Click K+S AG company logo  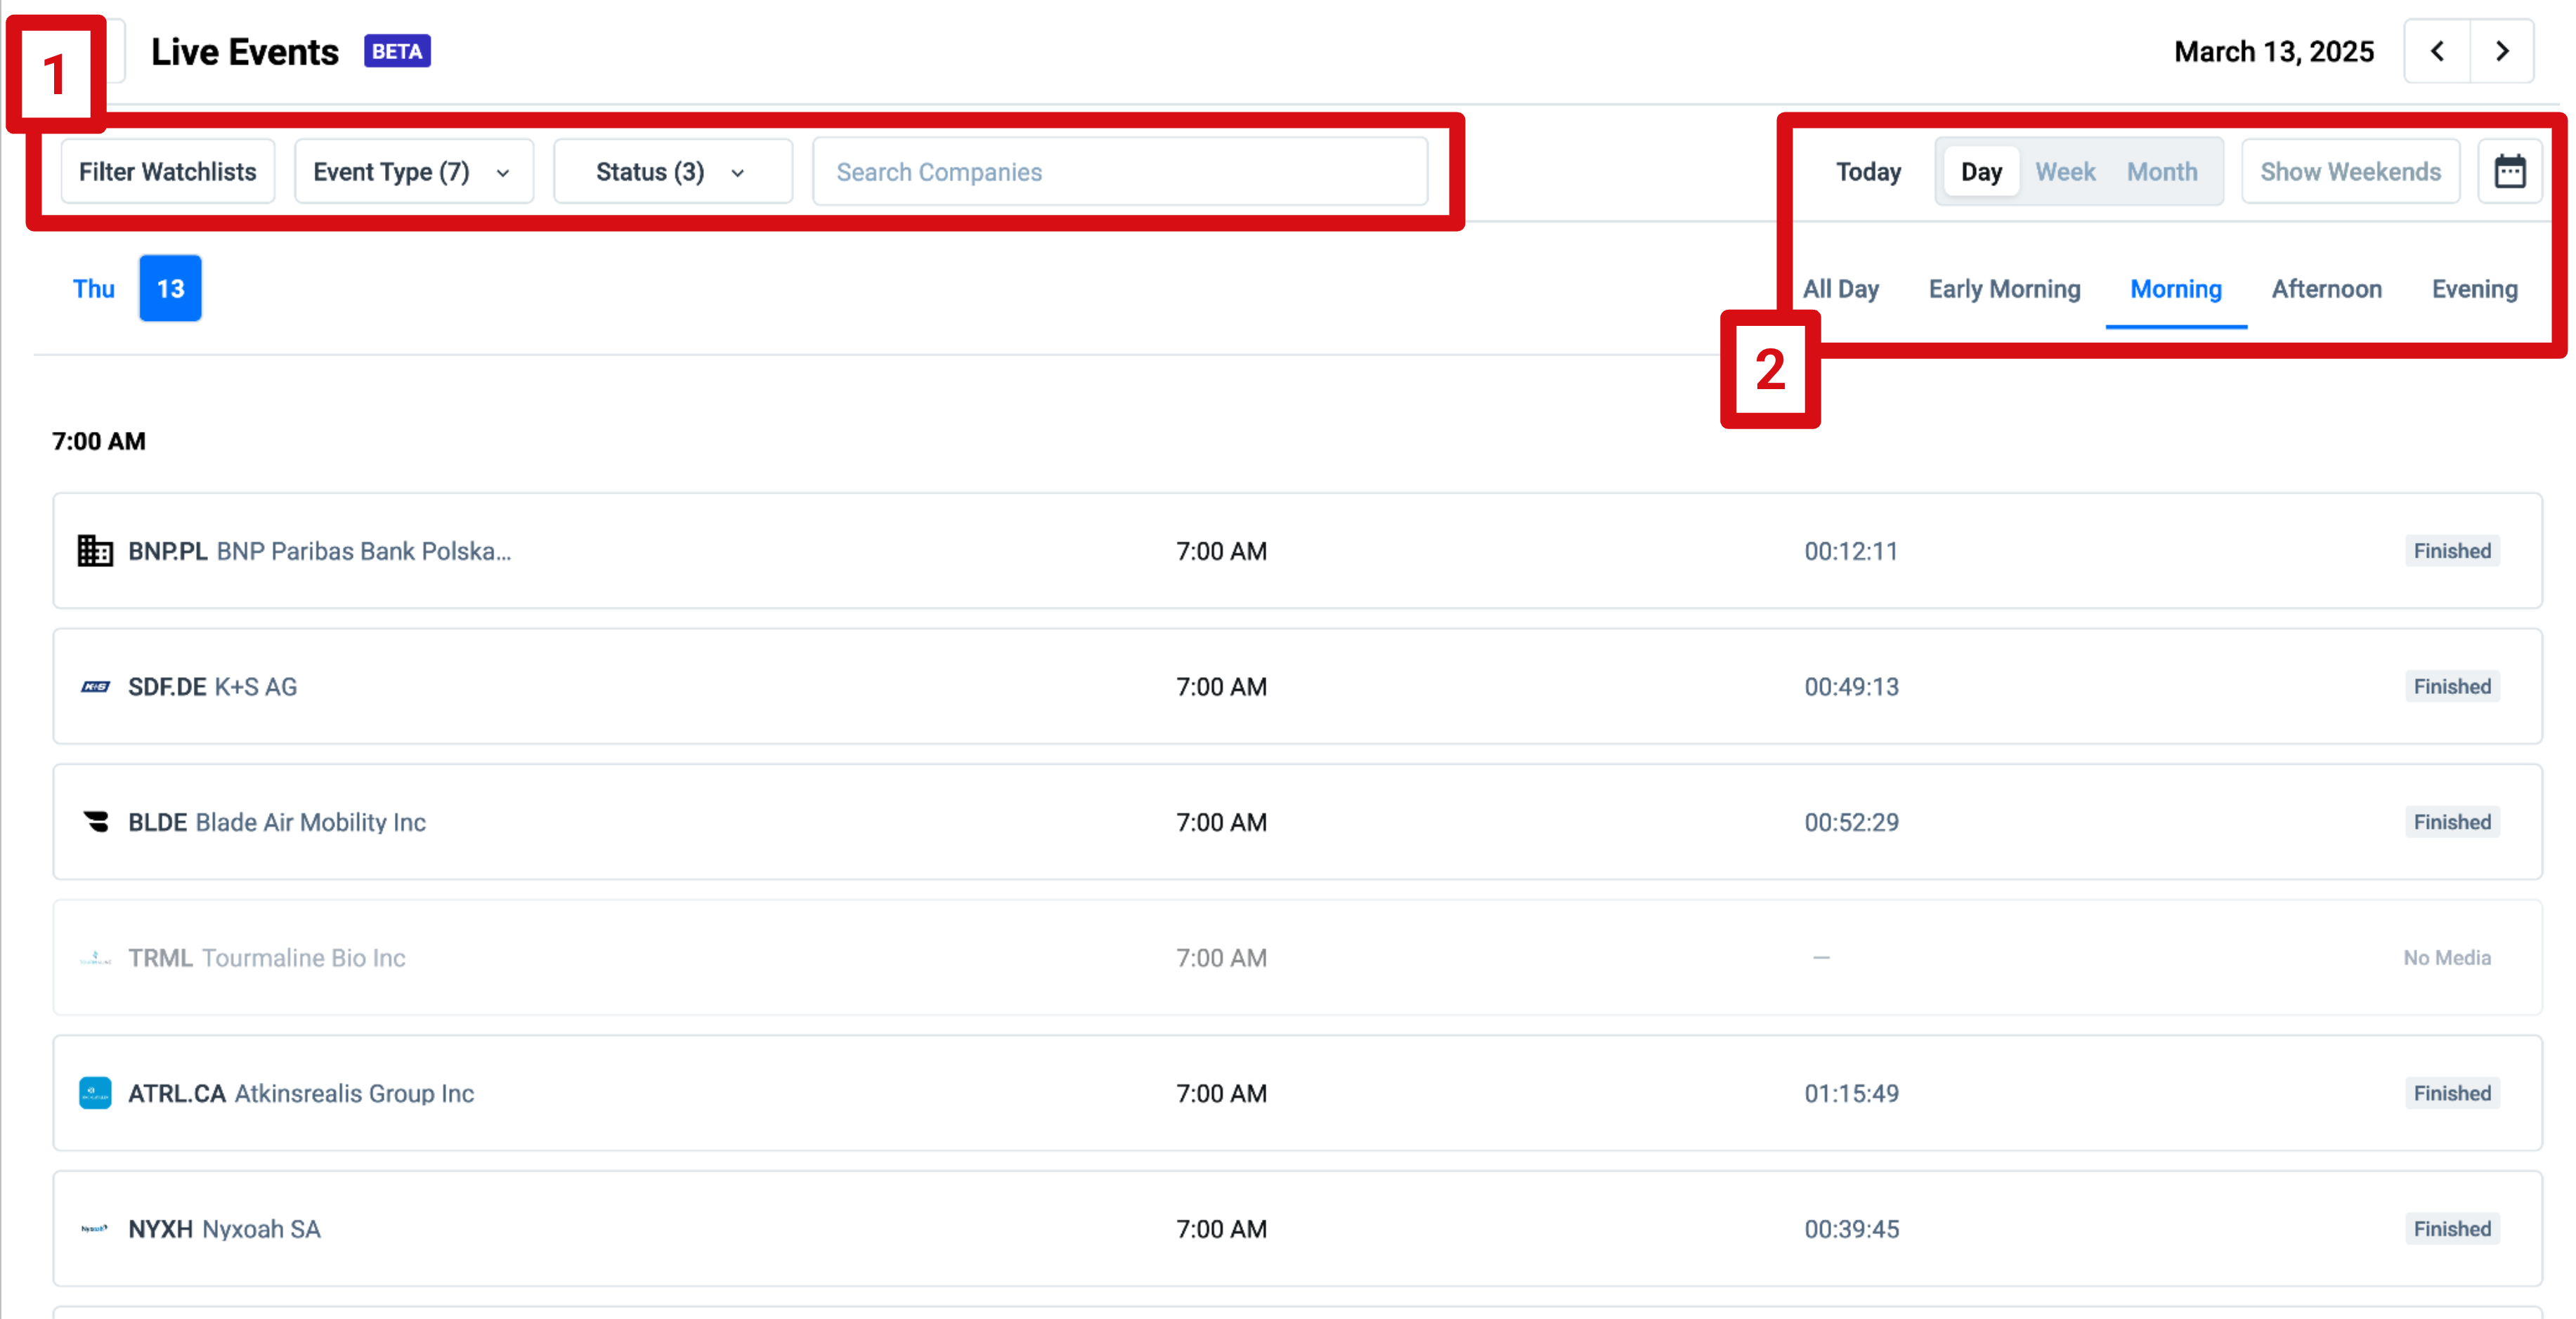tap(95, 686)
